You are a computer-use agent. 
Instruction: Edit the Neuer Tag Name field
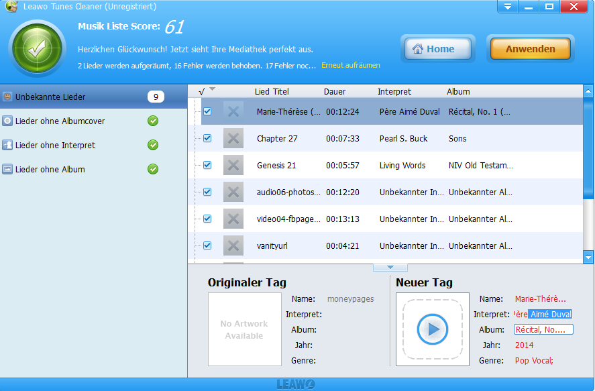tap(541, 299)
